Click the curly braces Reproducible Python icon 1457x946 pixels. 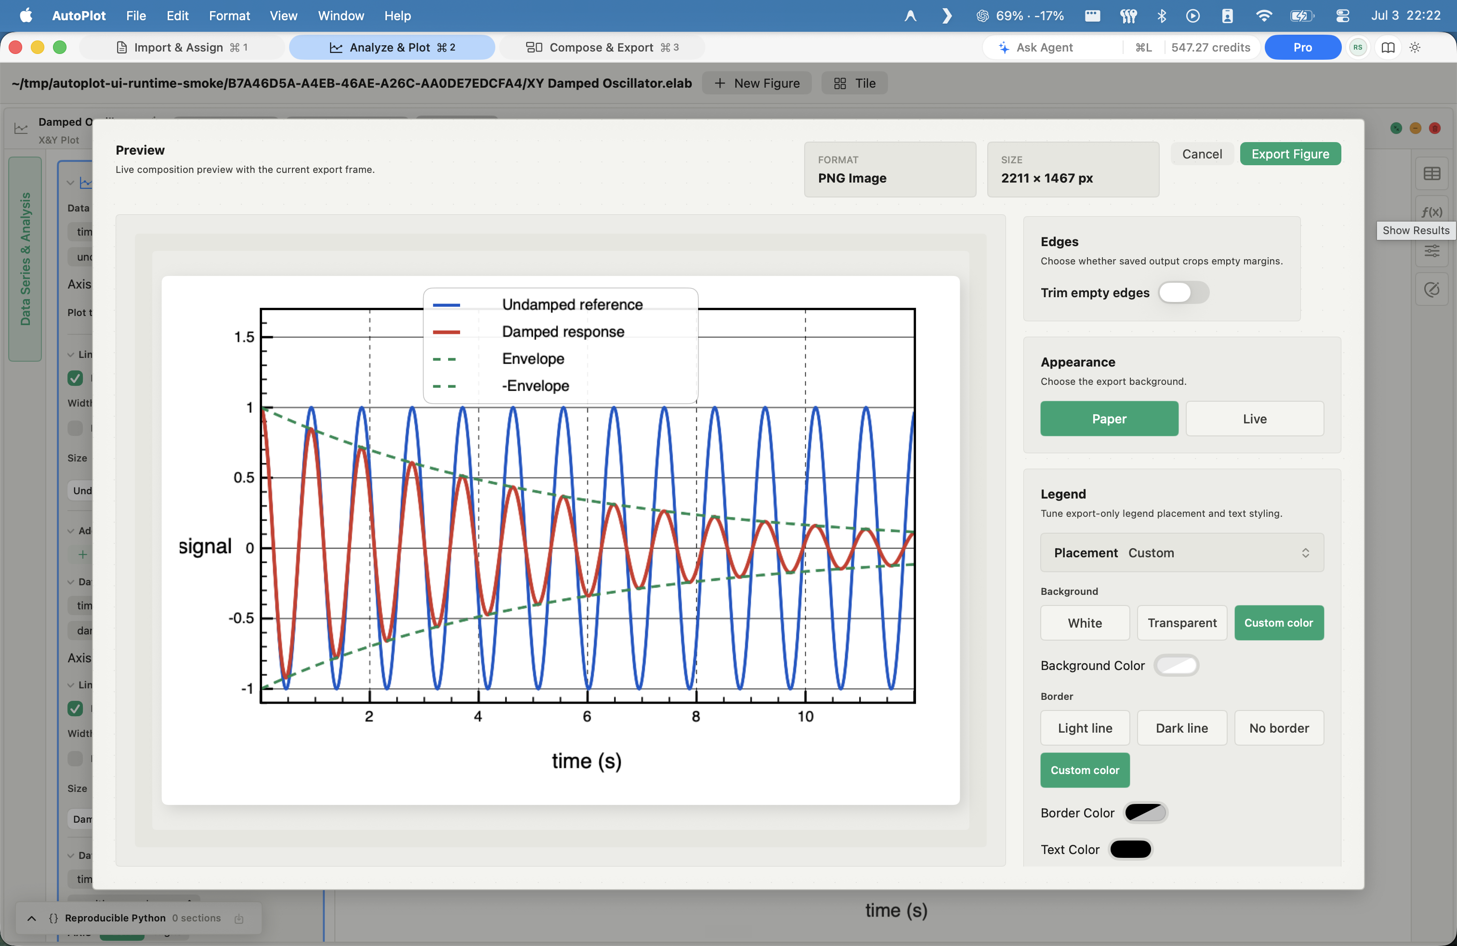[53, 918]
